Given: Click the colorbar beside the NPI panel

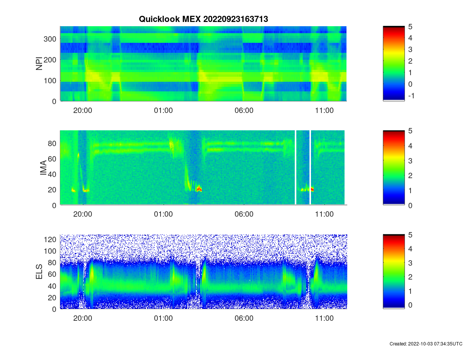Looking at the screenshot, I should pyautogui.click(x=394, y=64).
